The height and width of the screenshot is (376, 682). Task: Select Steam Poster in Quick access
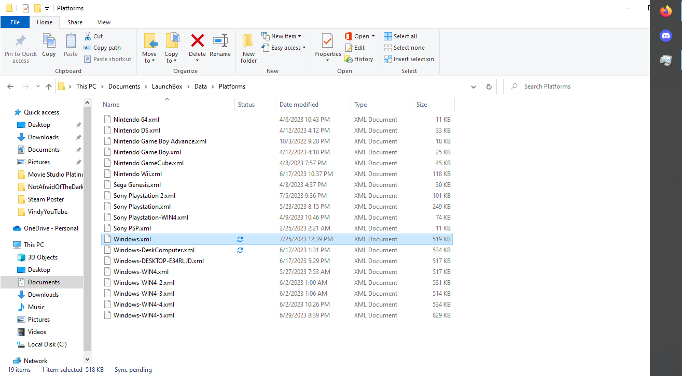(46, 199)
